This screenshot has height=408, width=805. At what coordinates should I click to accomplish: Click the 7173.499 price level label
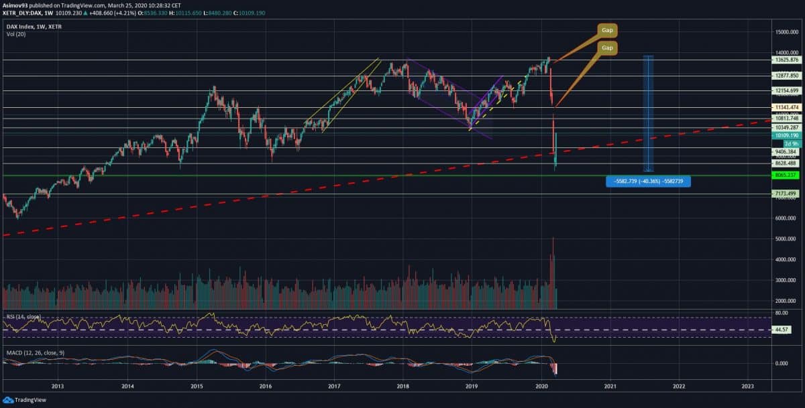pos(784,194)
